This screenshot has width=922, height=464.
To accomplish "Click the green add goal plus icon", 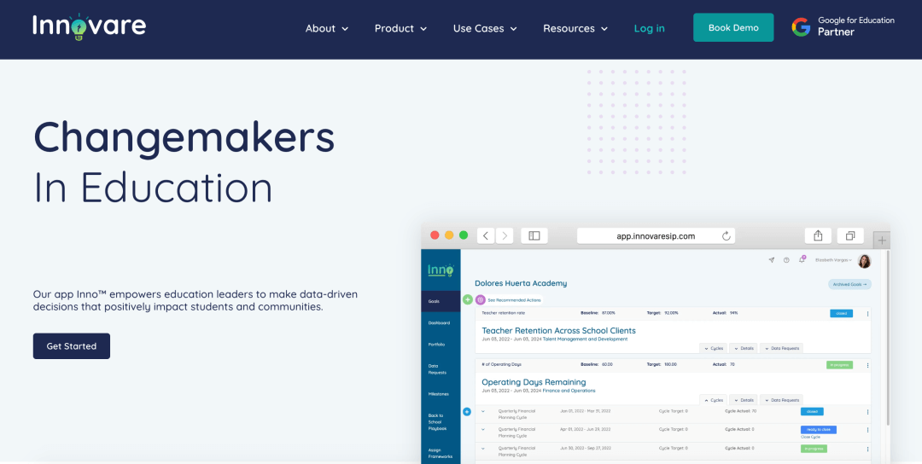I will click(x=468, y=300).
